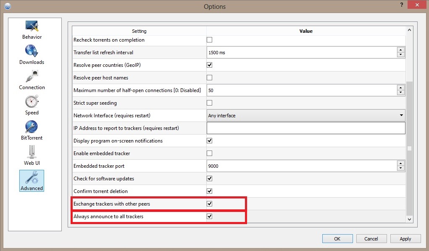This screenshot has height=251, width=429.
Task: Click the Advanced wrench icon
Action: click(x=32, y=178)
